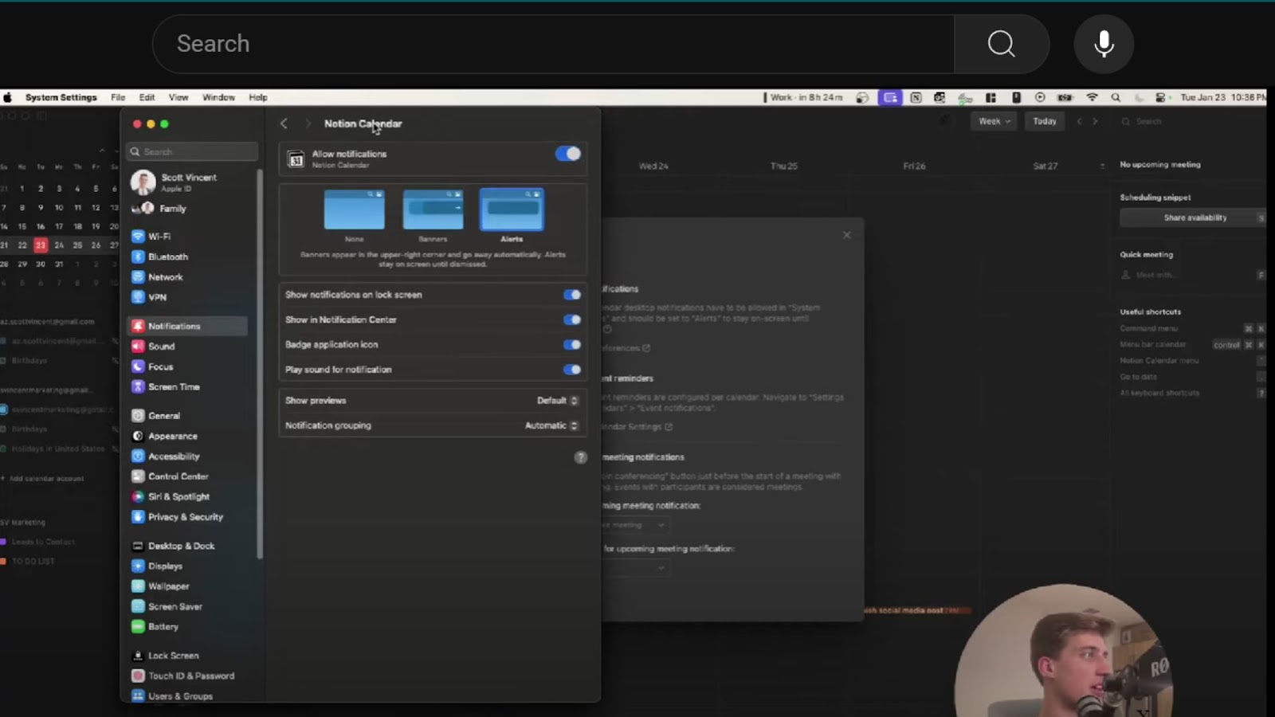Select the Alerts alert style

coord(512,216)
